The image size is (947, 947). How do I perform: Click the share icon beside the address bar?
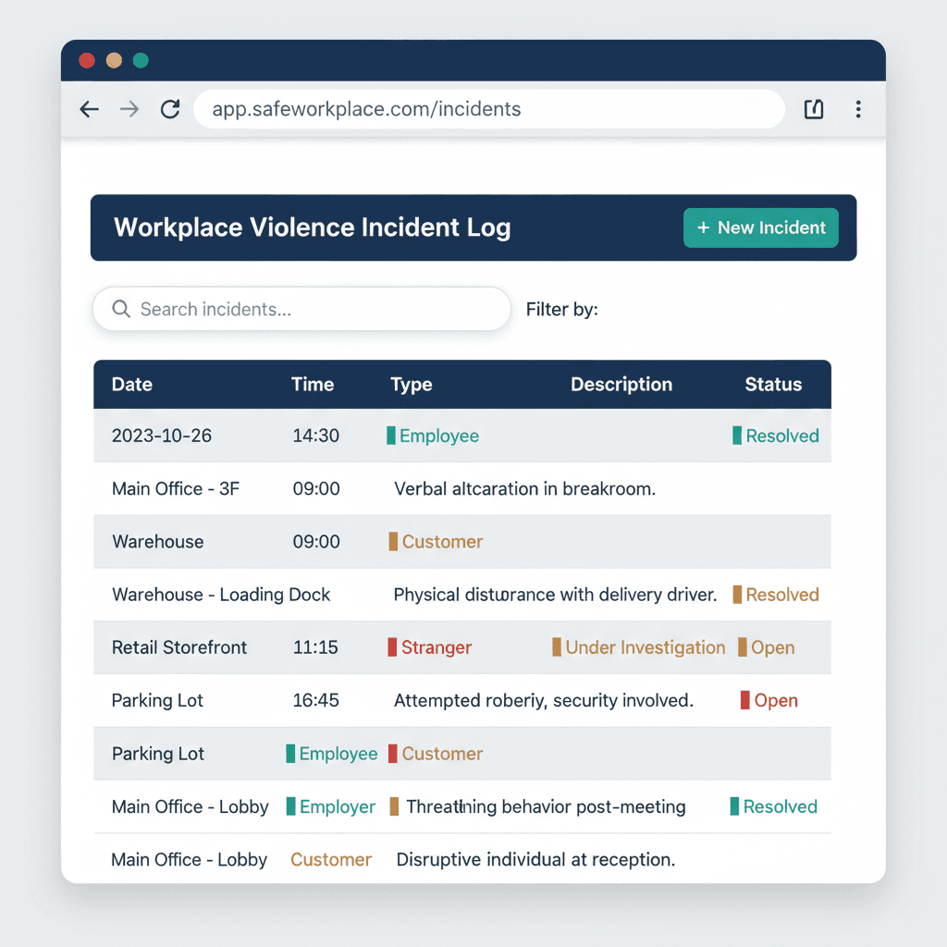click(814, 109)
